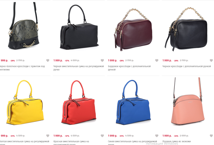Image resolution: width=214 pixels, height=145 pixels.
Task: Follow the 'Бордовое кроссбоди с дополнительной ручкой' link
Action: point(129,68)
